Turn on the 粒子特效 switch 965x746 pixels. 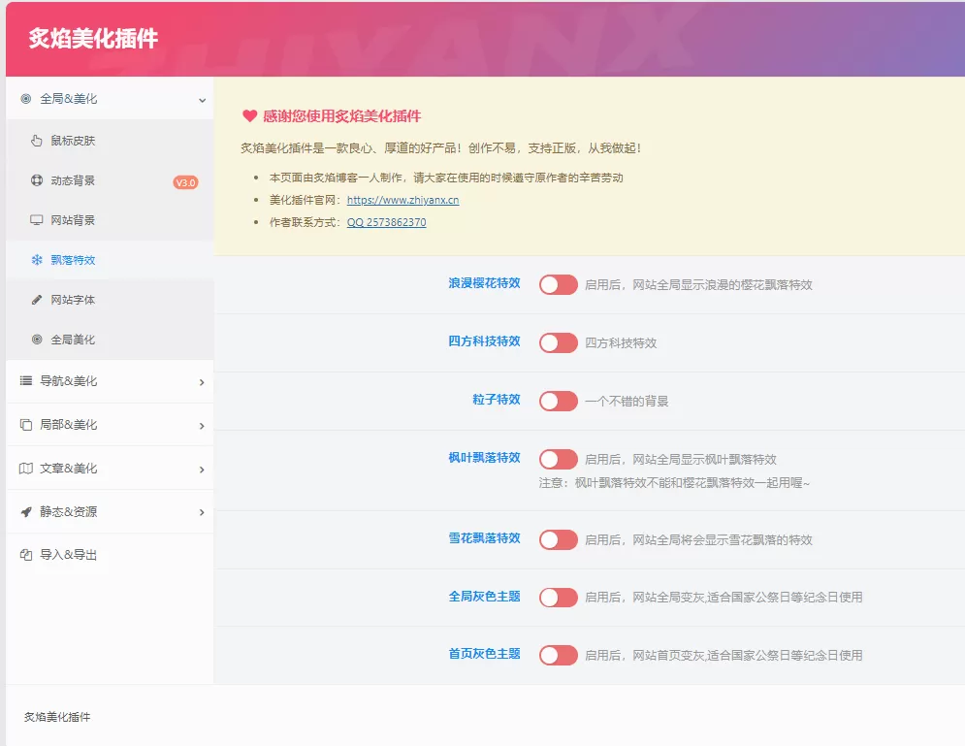point(558,401)
